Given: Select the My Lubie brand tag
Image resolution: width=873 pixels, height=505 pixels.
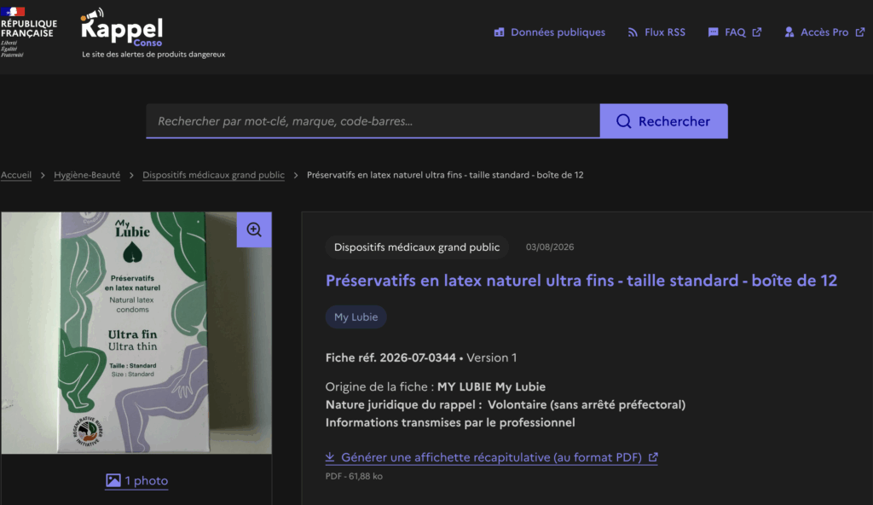Looking at the screenshot, I should pyautogui.click(x=356, y=316).
